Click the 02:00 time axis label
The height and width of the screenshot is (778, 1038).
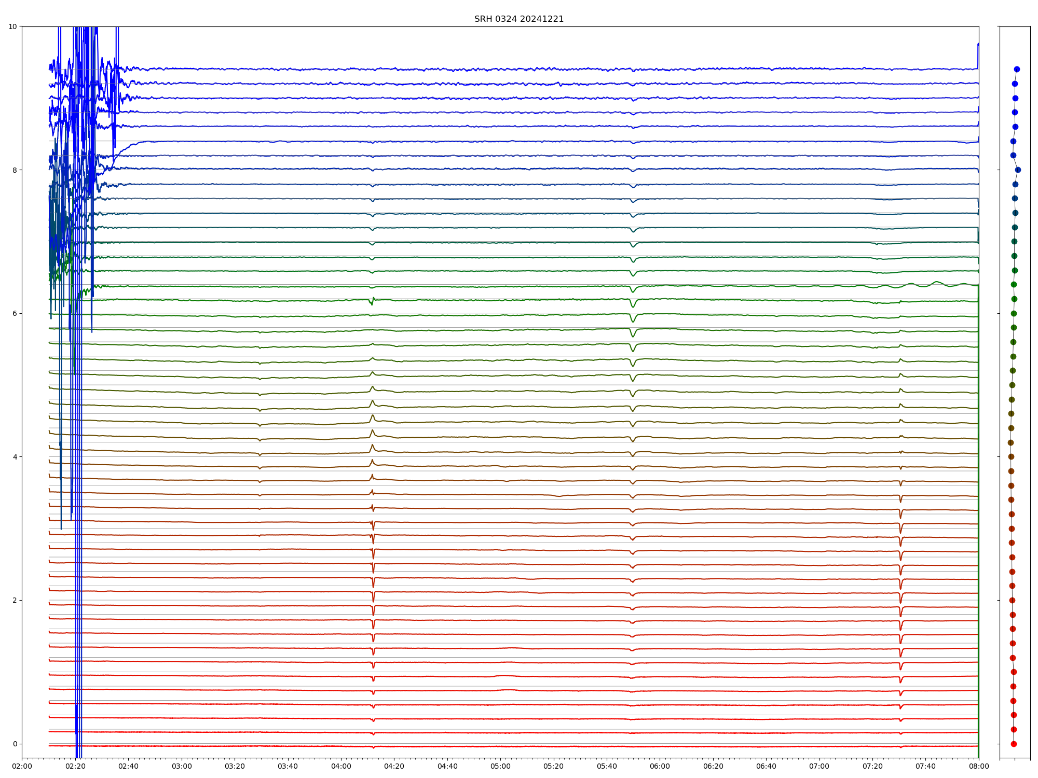coord(22,766)
